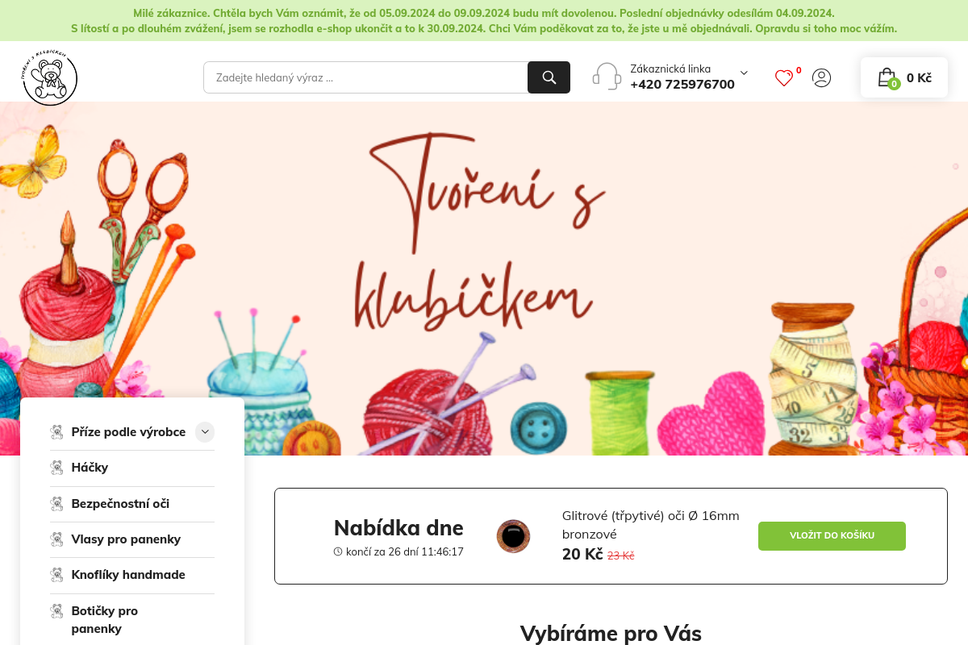The width and height of the screenshot is (968, 645).
Task: Click bear icon beside Bezpečnostní oči
Action: point(56,504)
